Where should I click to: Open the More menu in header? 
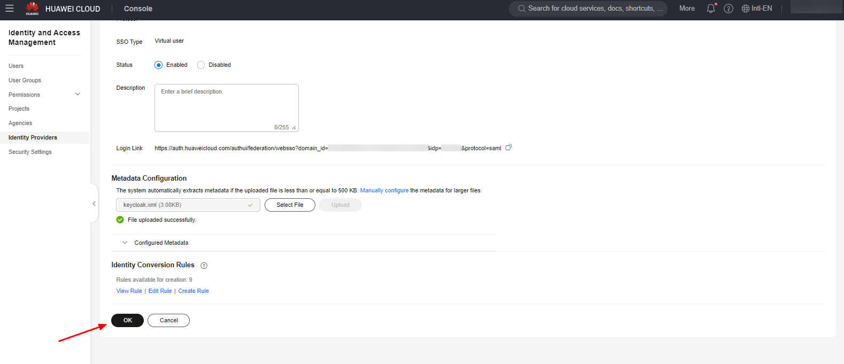(687, 9)
